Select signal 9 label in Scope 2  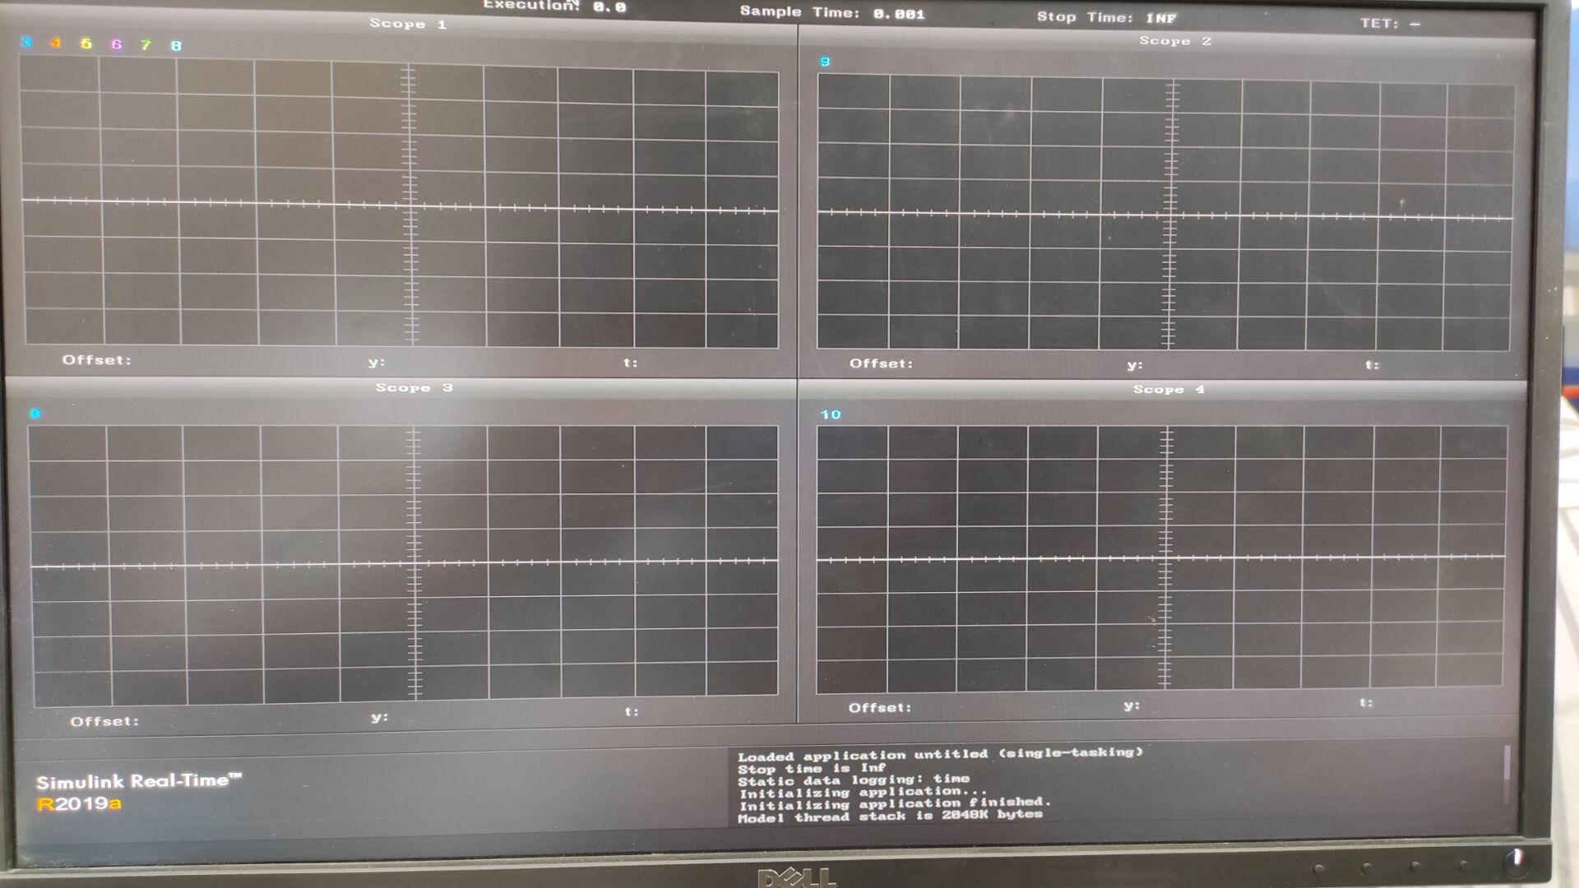[x=827, y=61]
